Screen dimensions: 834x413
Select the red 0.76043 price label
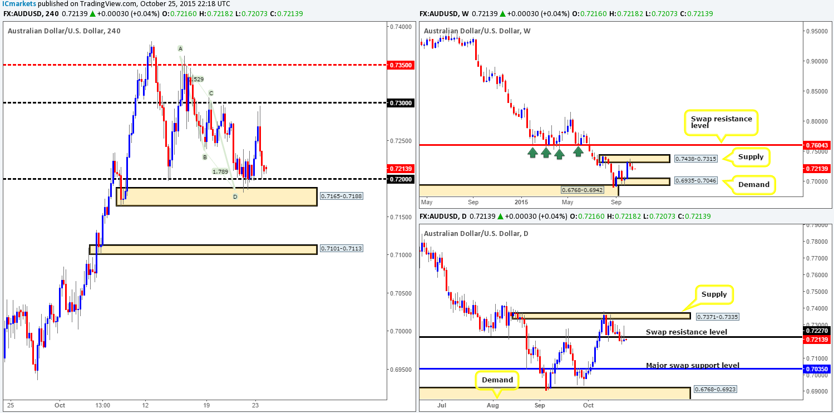click(818, 145)
